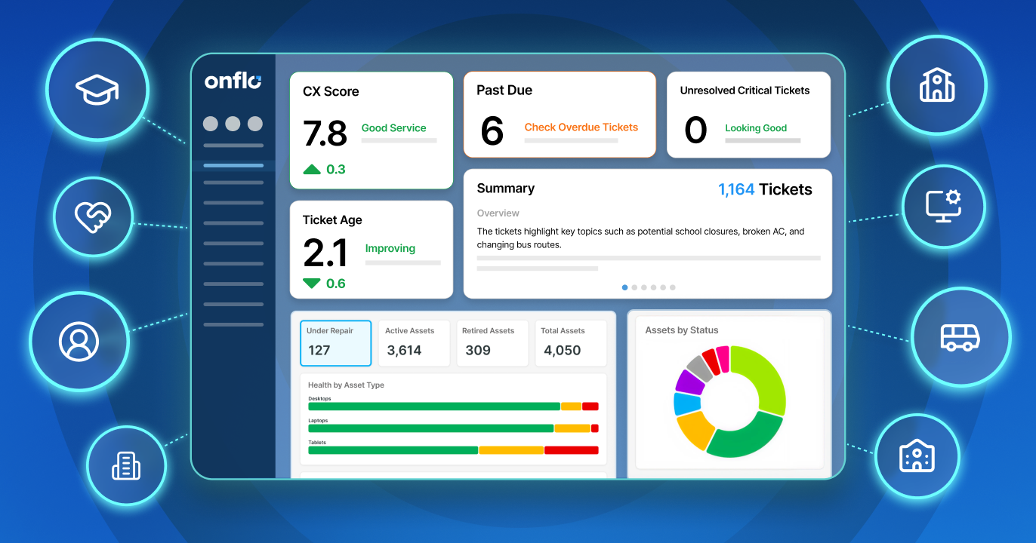Go to second Summary carousel dot
The height and width of the screenshot is (543, 1036).
point(634,287)
